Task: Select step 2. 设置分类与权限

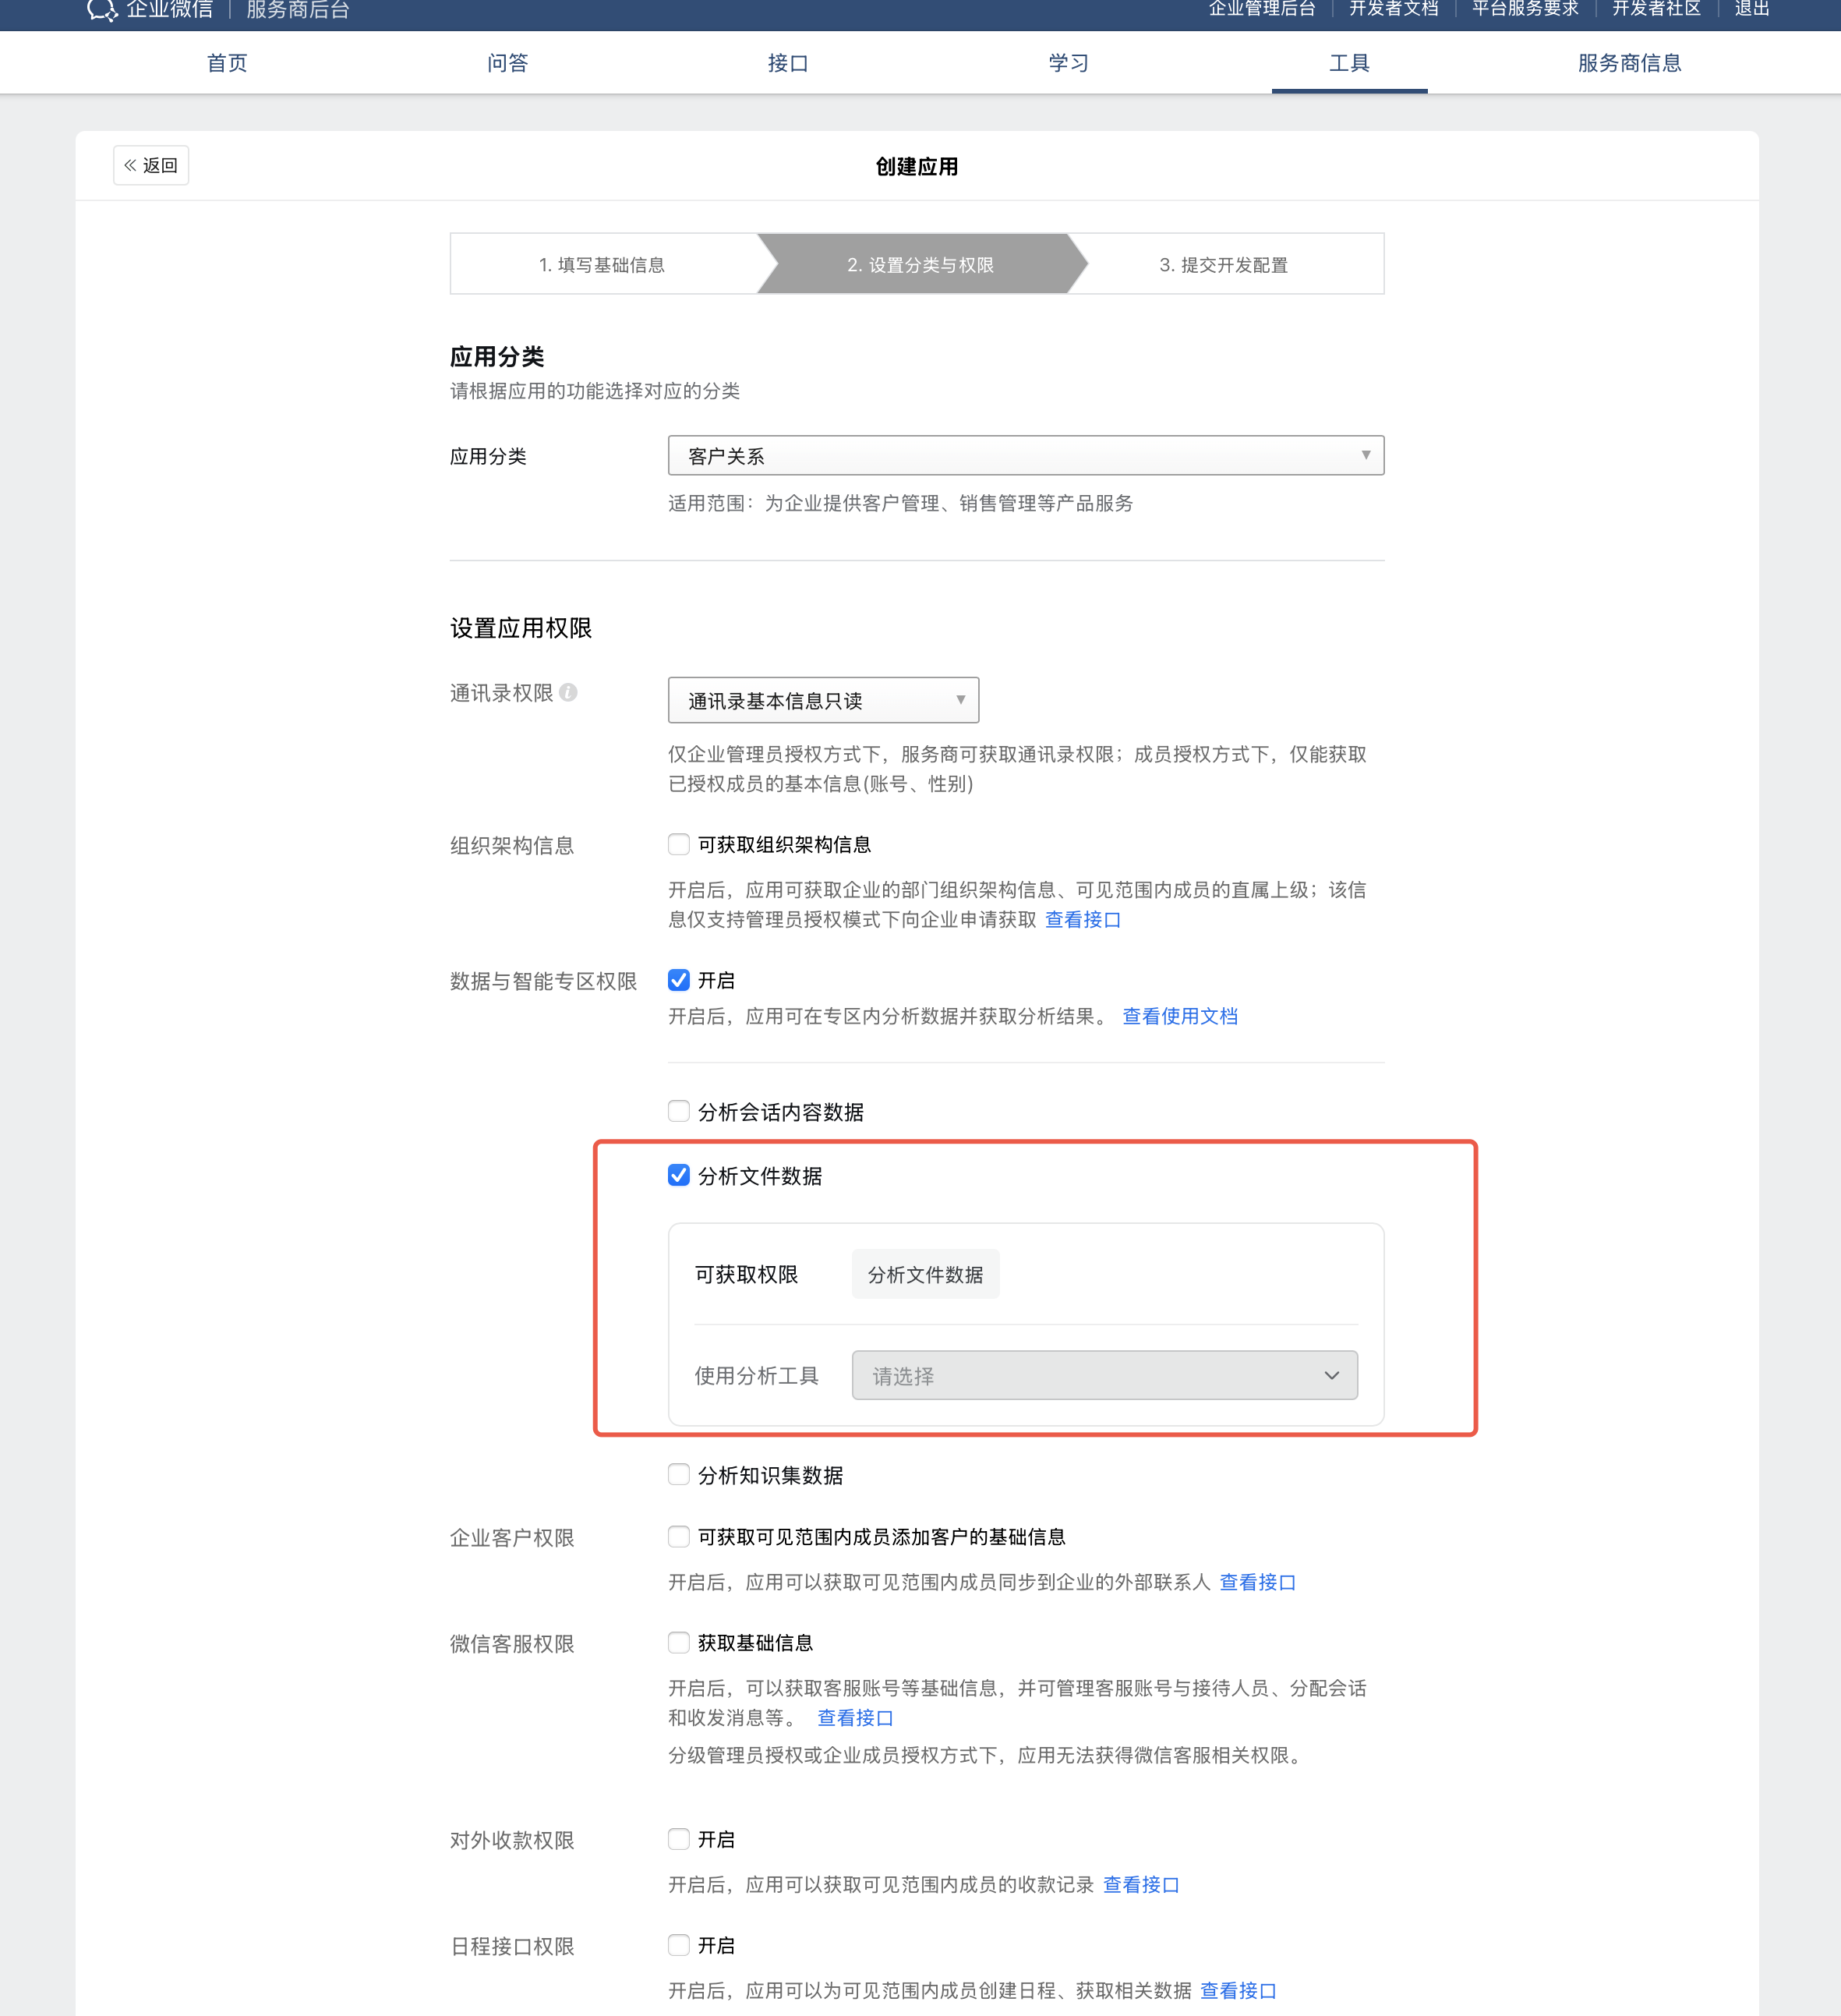Action: (x=921, y=264)
